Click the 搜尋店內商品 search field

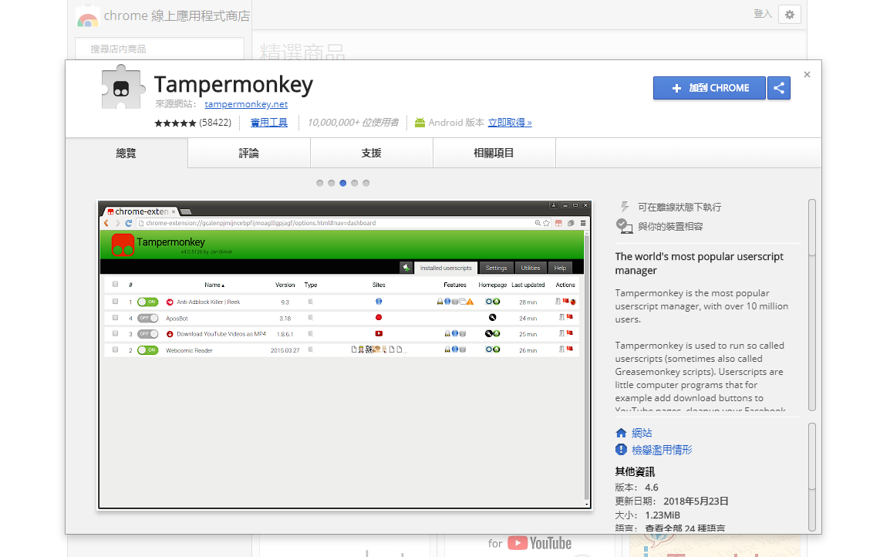(x=160, y=49)
